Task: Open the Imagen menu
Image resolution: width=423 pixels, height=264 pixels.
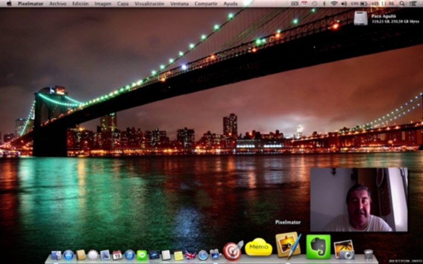Action: [x=103, y=4]
